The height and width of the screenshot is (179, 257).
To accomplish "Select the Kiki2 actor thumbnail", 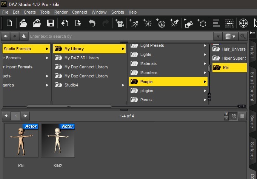I will coord(58,140).
